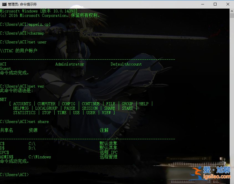Click the C:\Windows resource path

coord(40,157)
